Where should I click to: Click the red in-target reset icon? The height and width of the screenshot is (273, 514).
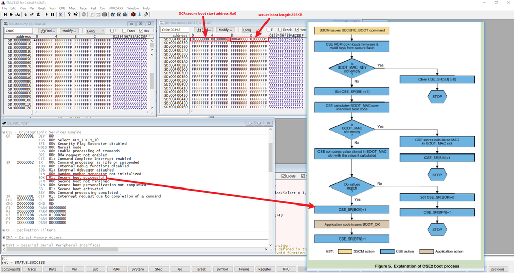click(133, 14)
